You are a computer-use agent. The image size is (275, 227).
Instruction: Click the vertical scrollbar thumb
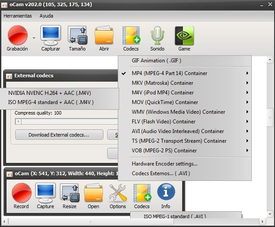click(x=270, y=118)
